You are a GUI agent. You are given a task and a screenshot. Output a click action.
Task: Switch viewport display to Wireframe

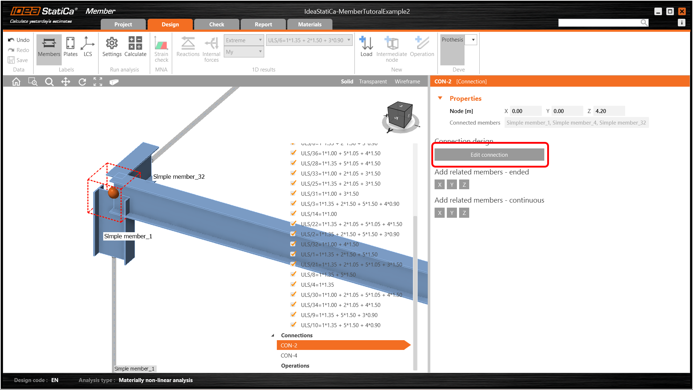point(407,81)
